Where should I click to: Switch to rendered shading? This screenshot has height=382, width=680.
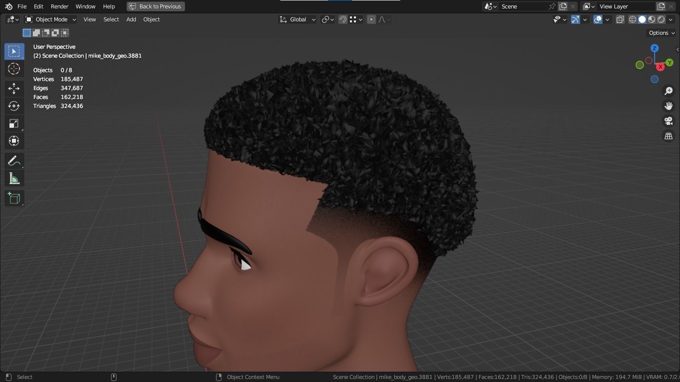pos(661,19)
